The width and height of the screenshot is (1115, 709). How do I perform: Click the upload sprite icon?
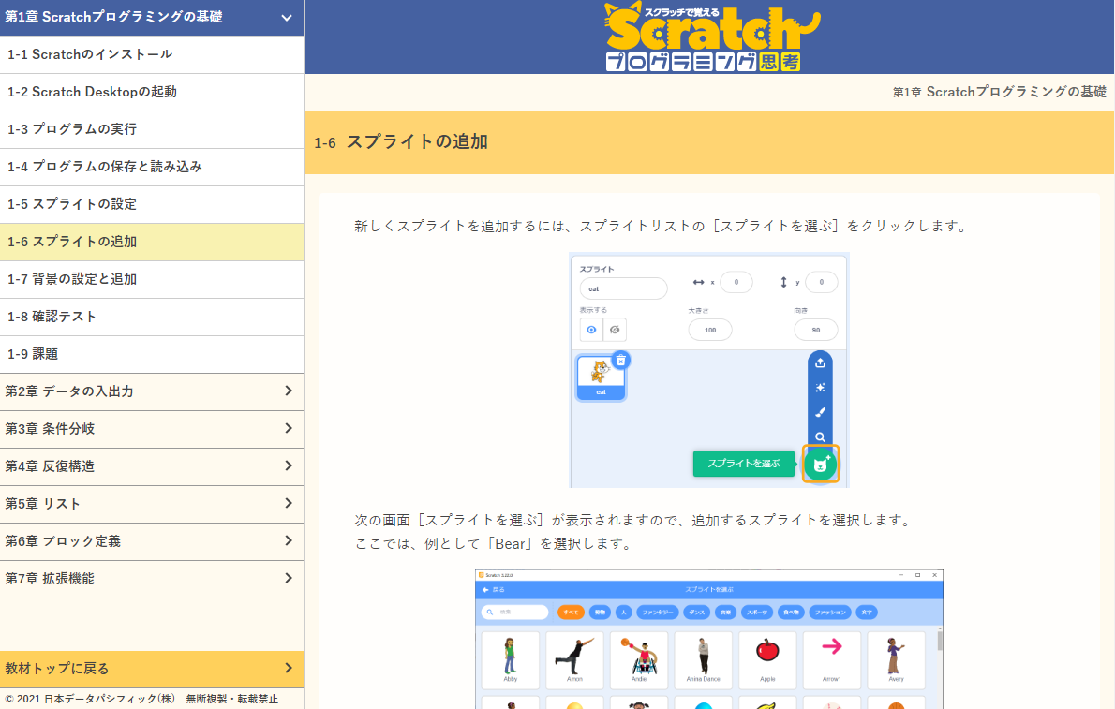click(820, 363)
